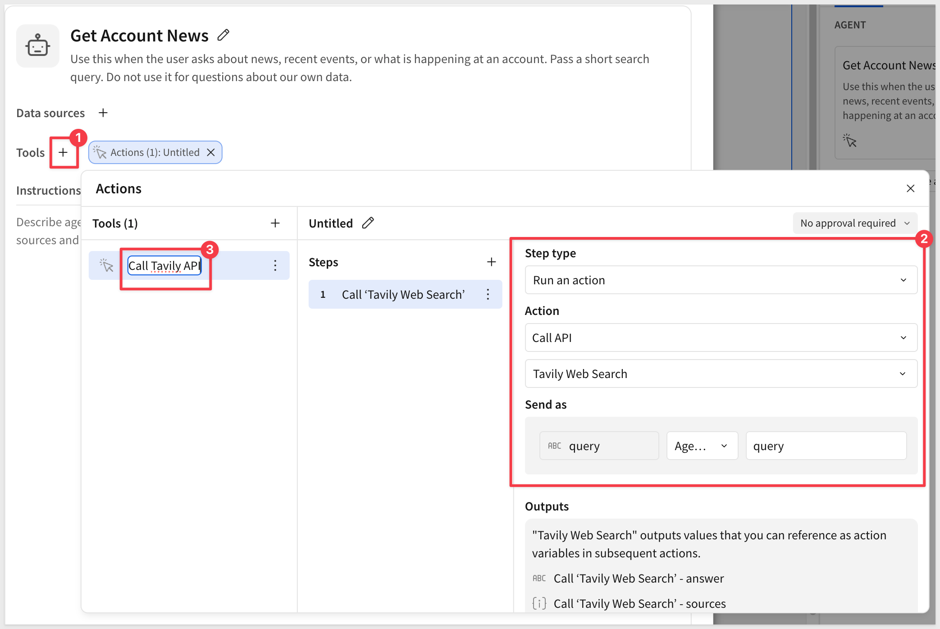
Task: Click the agent robot avatar icon
Action: click(x=38, y=46)
